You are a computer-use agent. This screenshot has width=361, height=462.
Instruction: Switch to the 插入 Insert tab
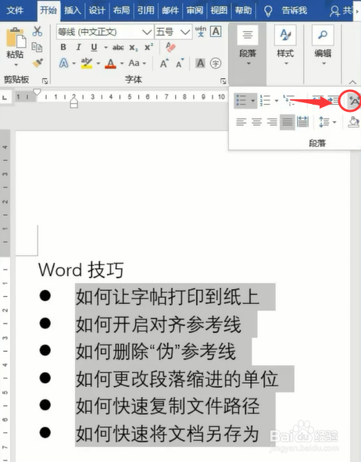pos(73,11)
